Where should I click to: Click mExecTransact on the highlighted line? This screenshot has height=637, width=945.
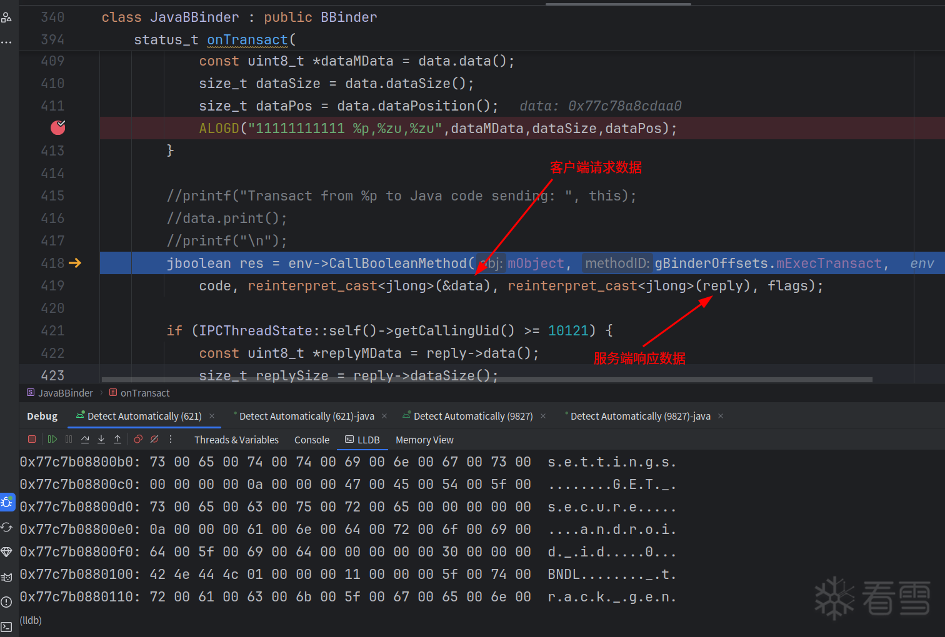pos(829,264)
